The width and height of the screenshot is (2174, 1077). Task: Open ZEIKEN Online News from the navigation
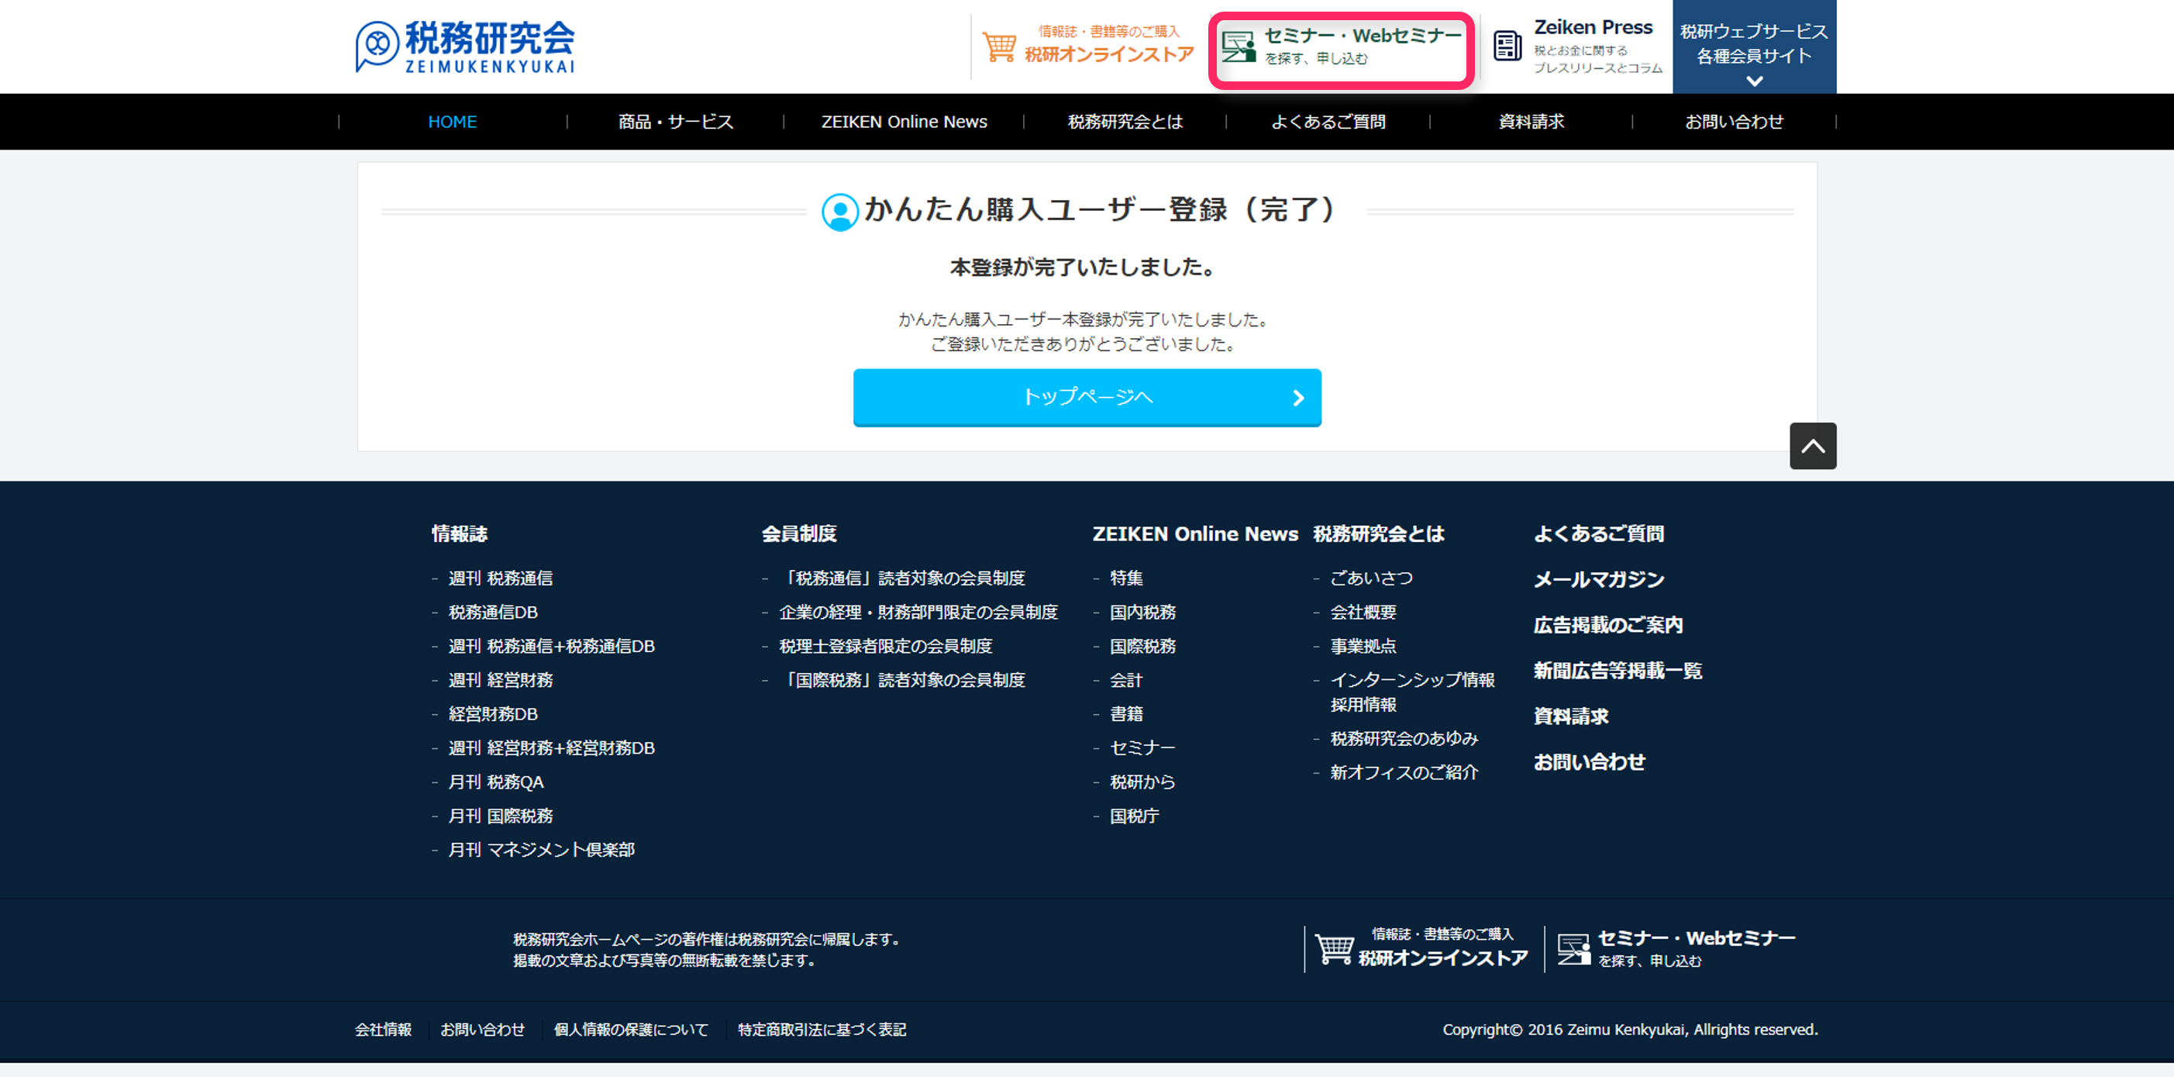(904, 122)
